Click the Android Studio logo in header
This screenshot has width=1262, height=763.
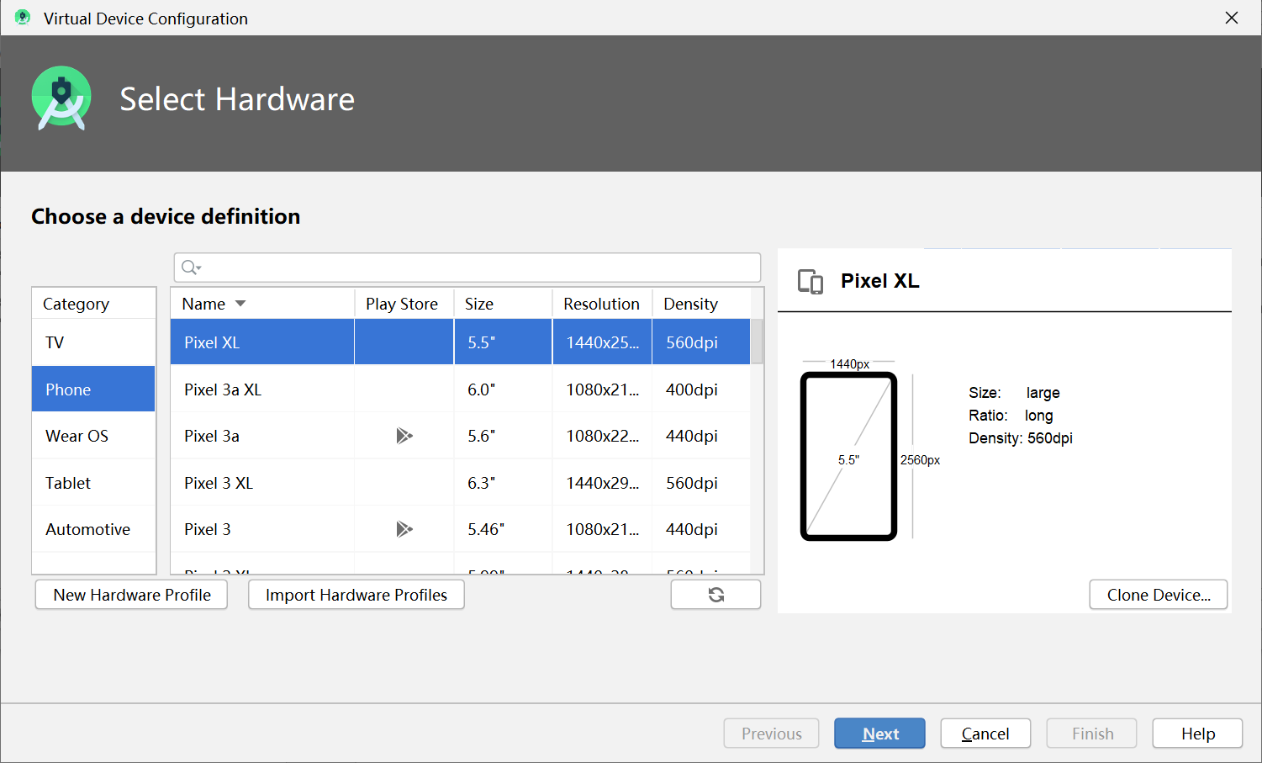[x=61, y=98]
